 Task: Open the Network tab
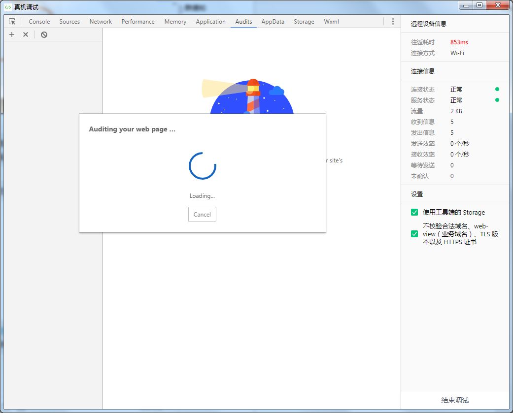pyautogui.click(x=101, y=22)
